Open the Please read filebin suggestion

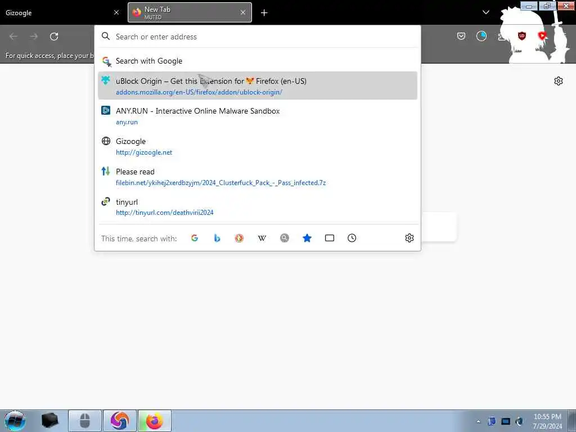pos(258,176)
